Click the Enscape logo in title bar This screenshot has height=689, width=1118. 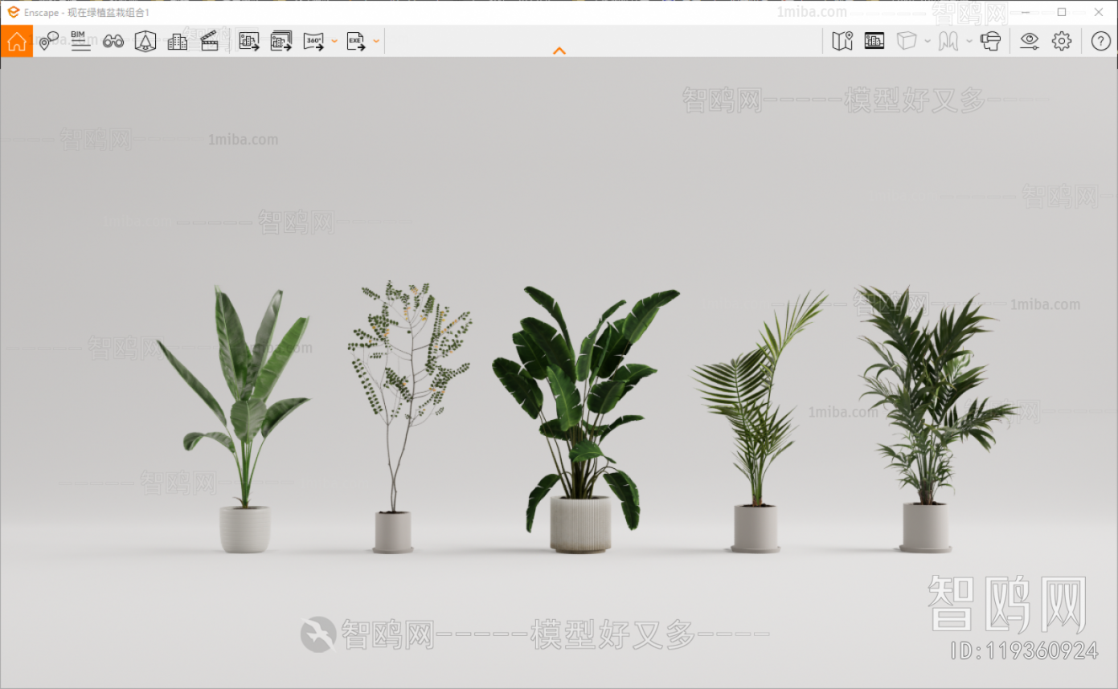(x=13, y=12)
